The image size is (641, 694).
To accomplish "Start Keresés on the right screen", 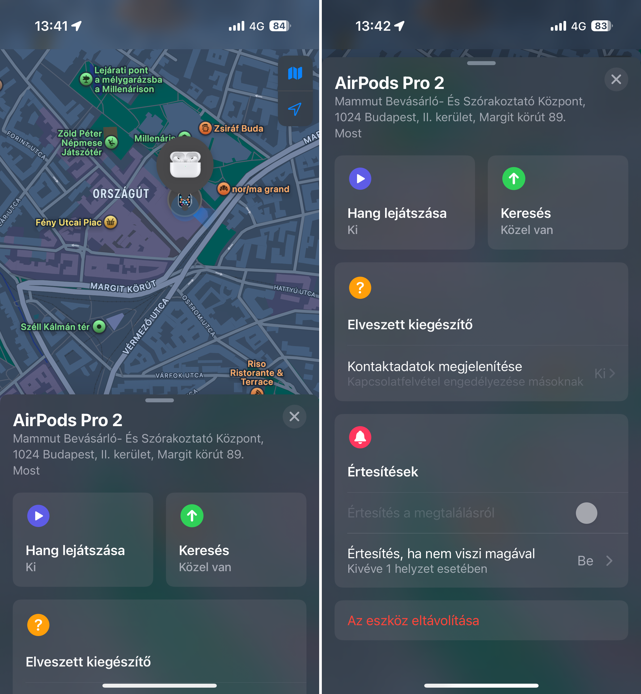I will [558, 202].
